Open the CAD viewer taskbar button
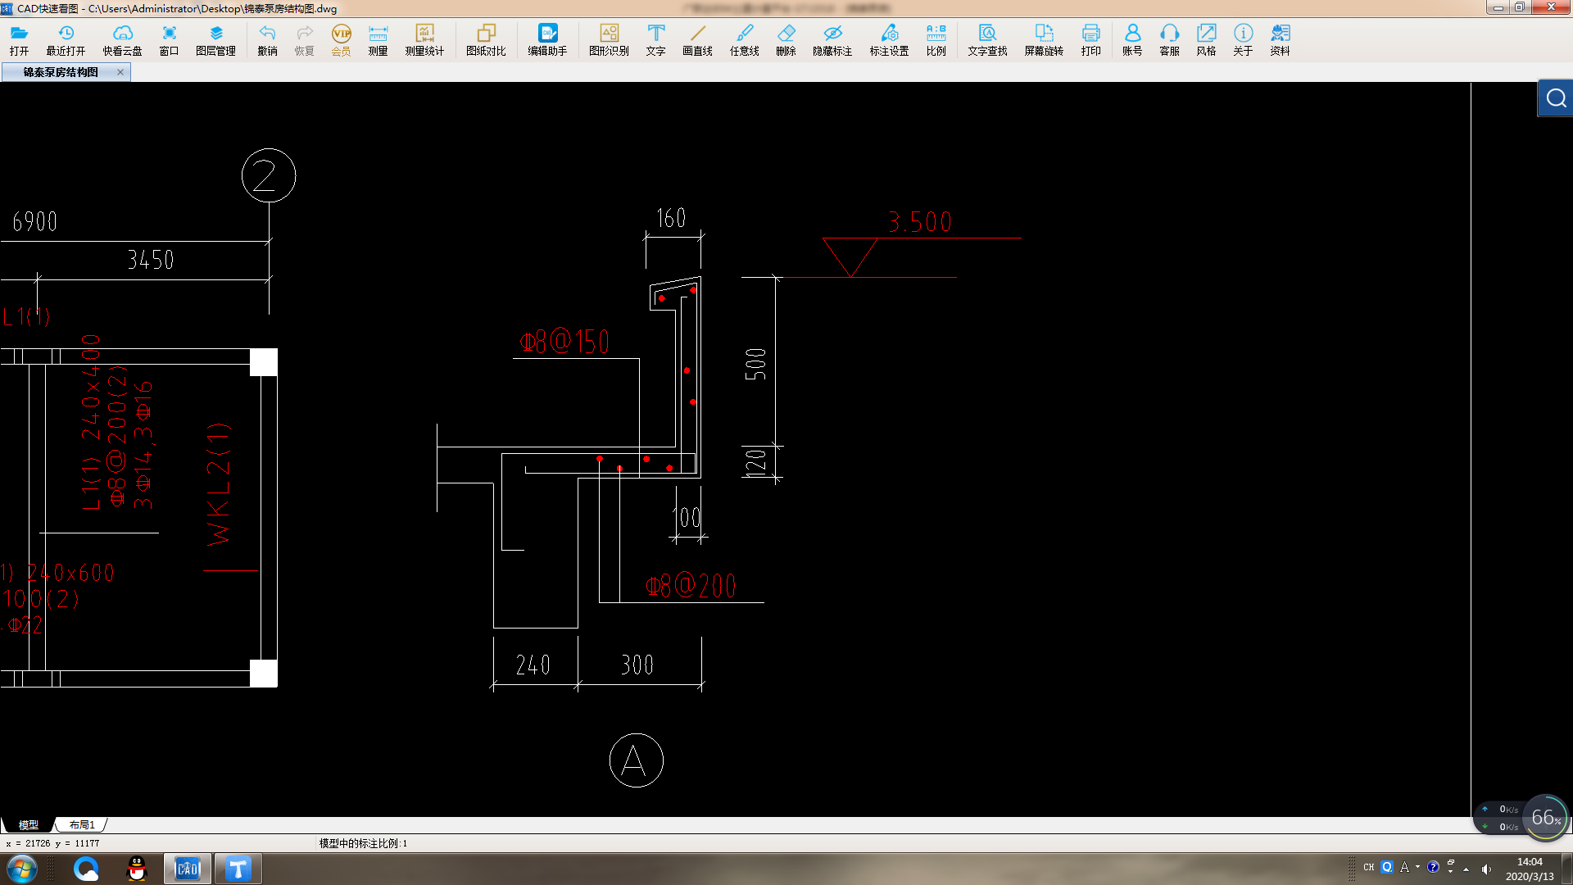This screenshot has width=1573, height=885. pyautogui.click(x=188, y=869)
